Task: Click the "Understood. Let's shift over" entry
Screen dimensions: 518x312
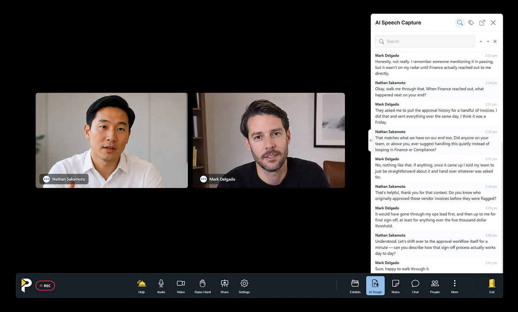Action: pyautogui.click(x=436, y=244)
